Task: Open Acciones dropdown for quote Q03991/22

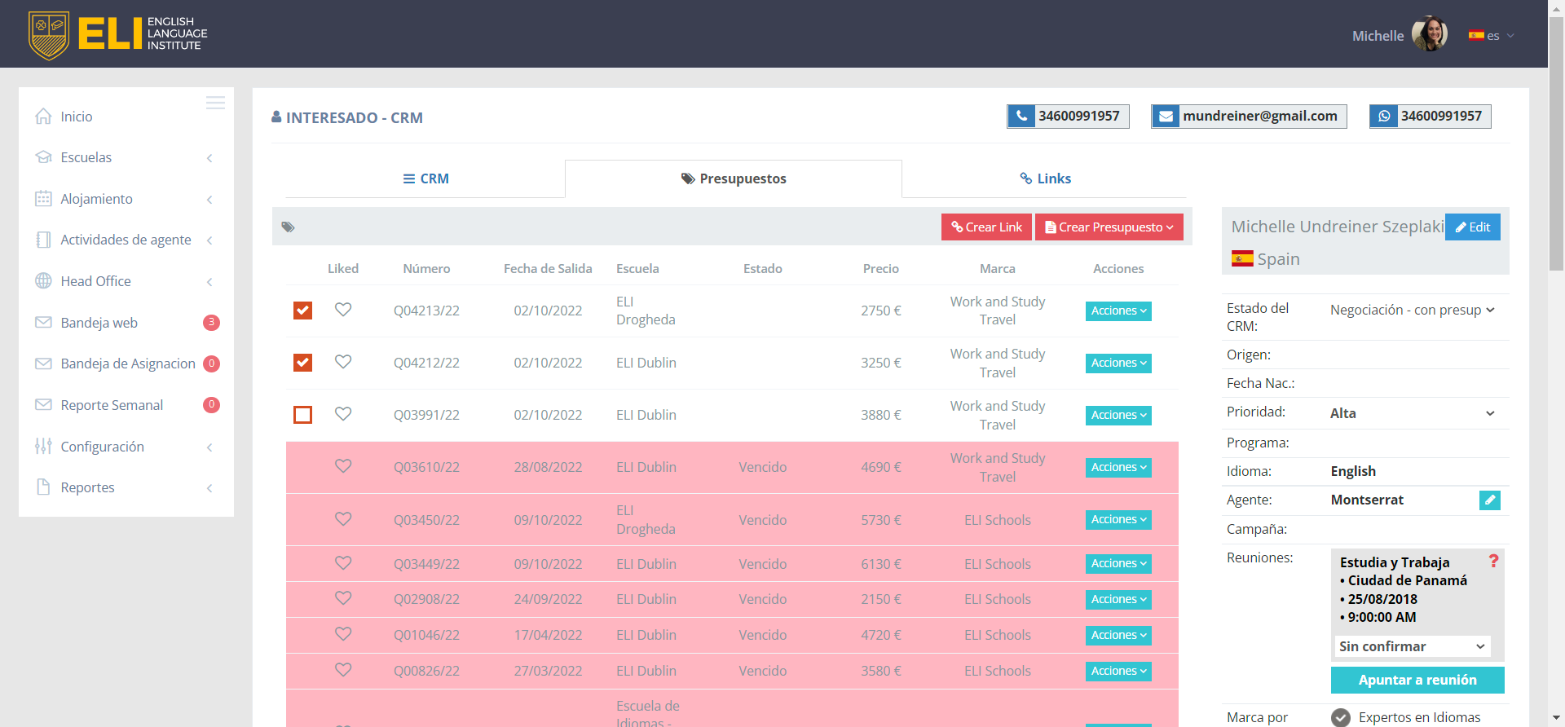Action: tap(1118, 415)
